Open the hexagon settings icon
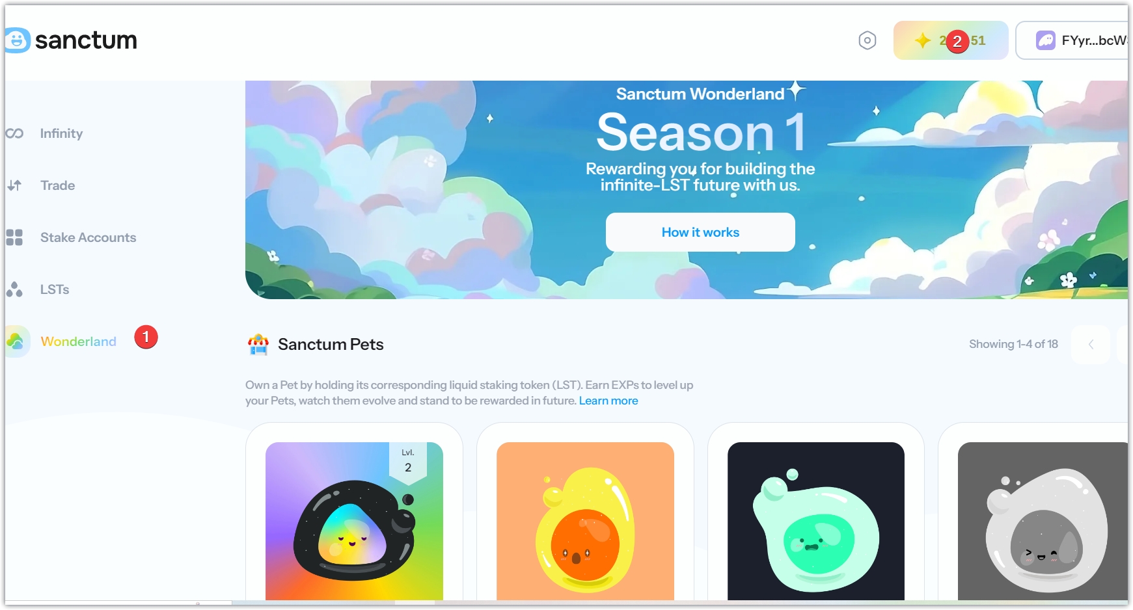The width and height of the screenshot is (1133, 610). click(x=867, y=40)
